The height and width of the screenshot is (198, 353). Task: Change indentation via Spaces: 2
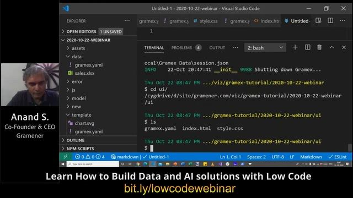click(x=256, y=157)
